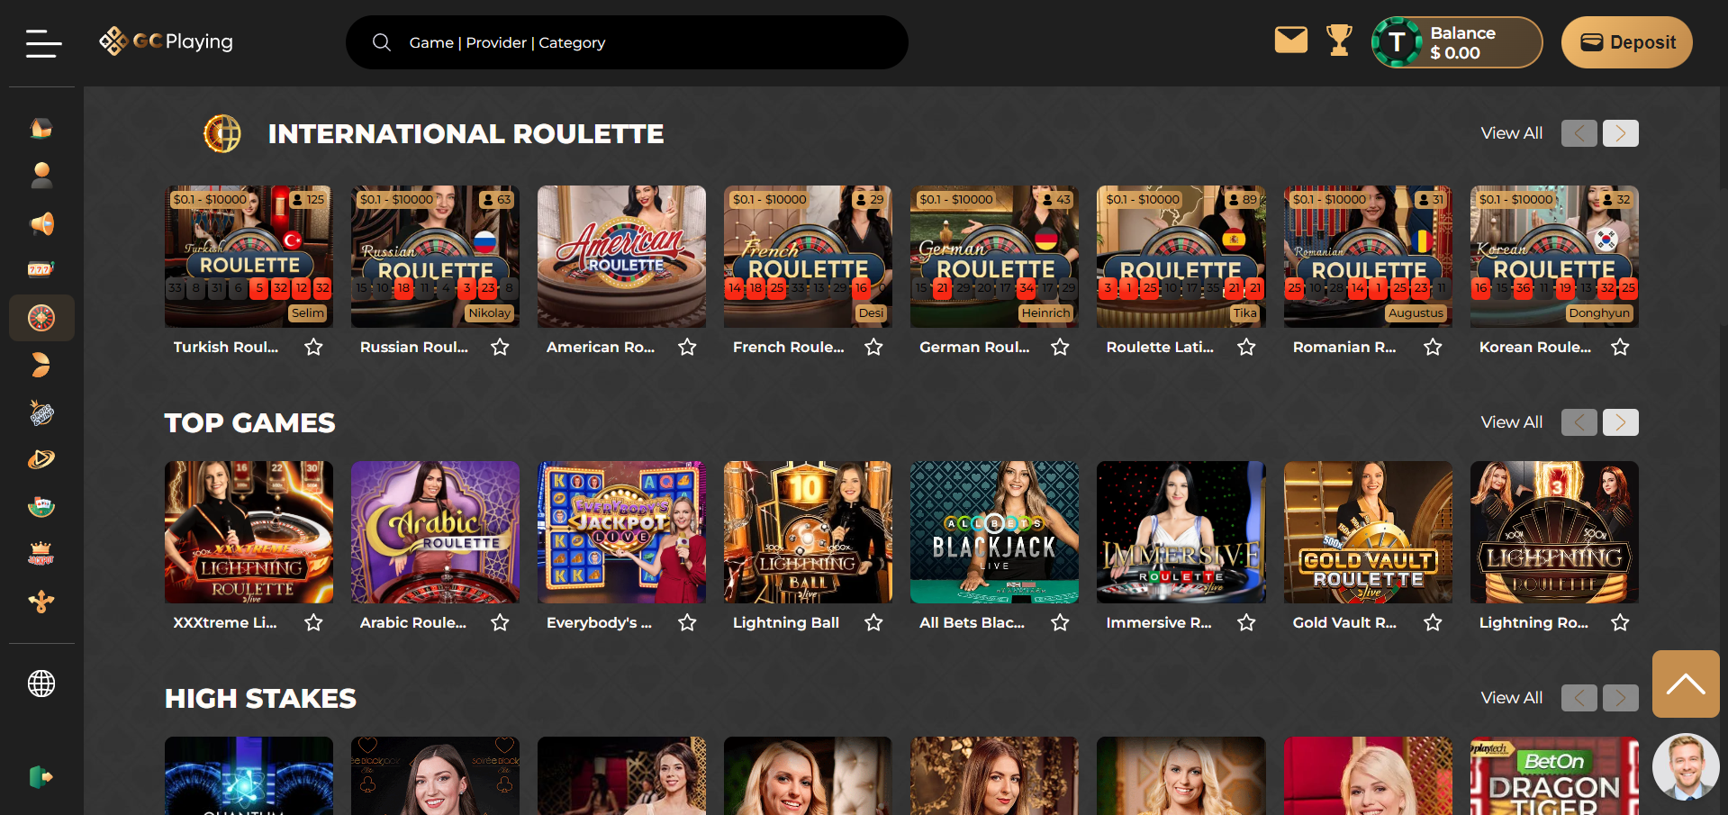Show next Top Games arrow
The width and height of the screenshot is (1728, 815).
point(1621,422)
